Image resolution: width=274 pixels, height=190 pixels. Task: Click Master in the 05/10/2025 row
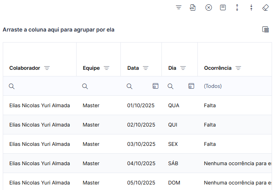point(91,183)
